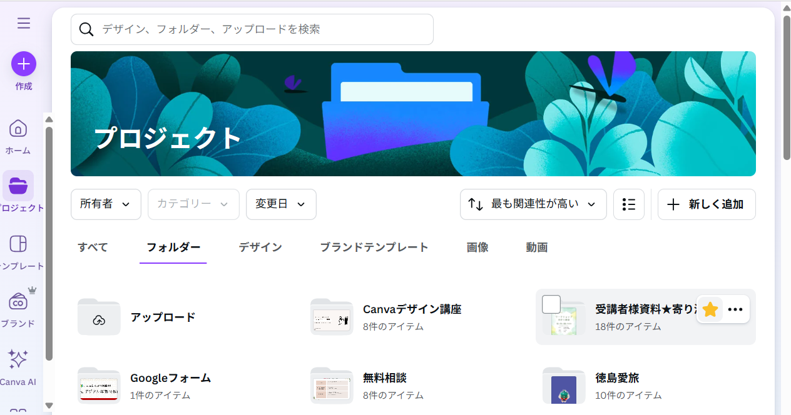Switch to the デザイン tab
This screenshot has width=791, height=415.
260,247
